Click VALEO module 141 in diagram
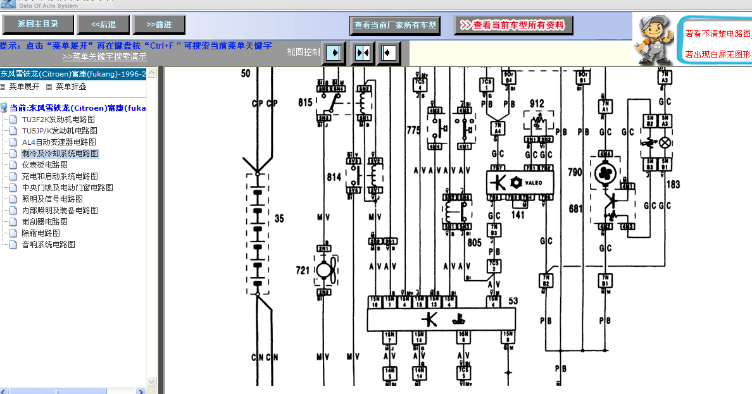This screenshot has height=394, width=752. click(520, 183)
